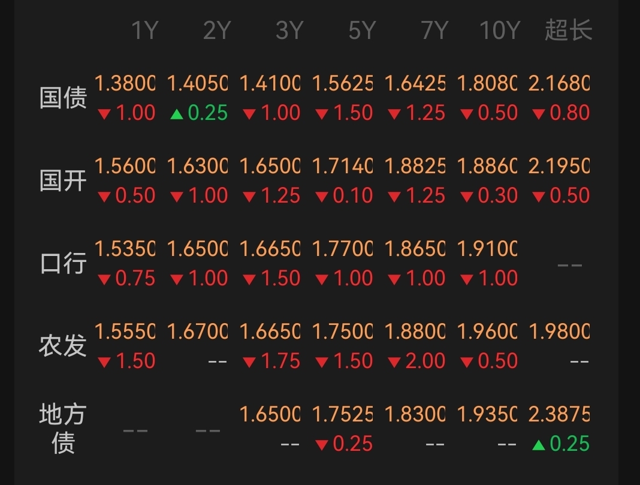This screenshot has width=640, height=485.
Task: Click the 农发 超长 yield 1.9800
Action: [559, 332]
